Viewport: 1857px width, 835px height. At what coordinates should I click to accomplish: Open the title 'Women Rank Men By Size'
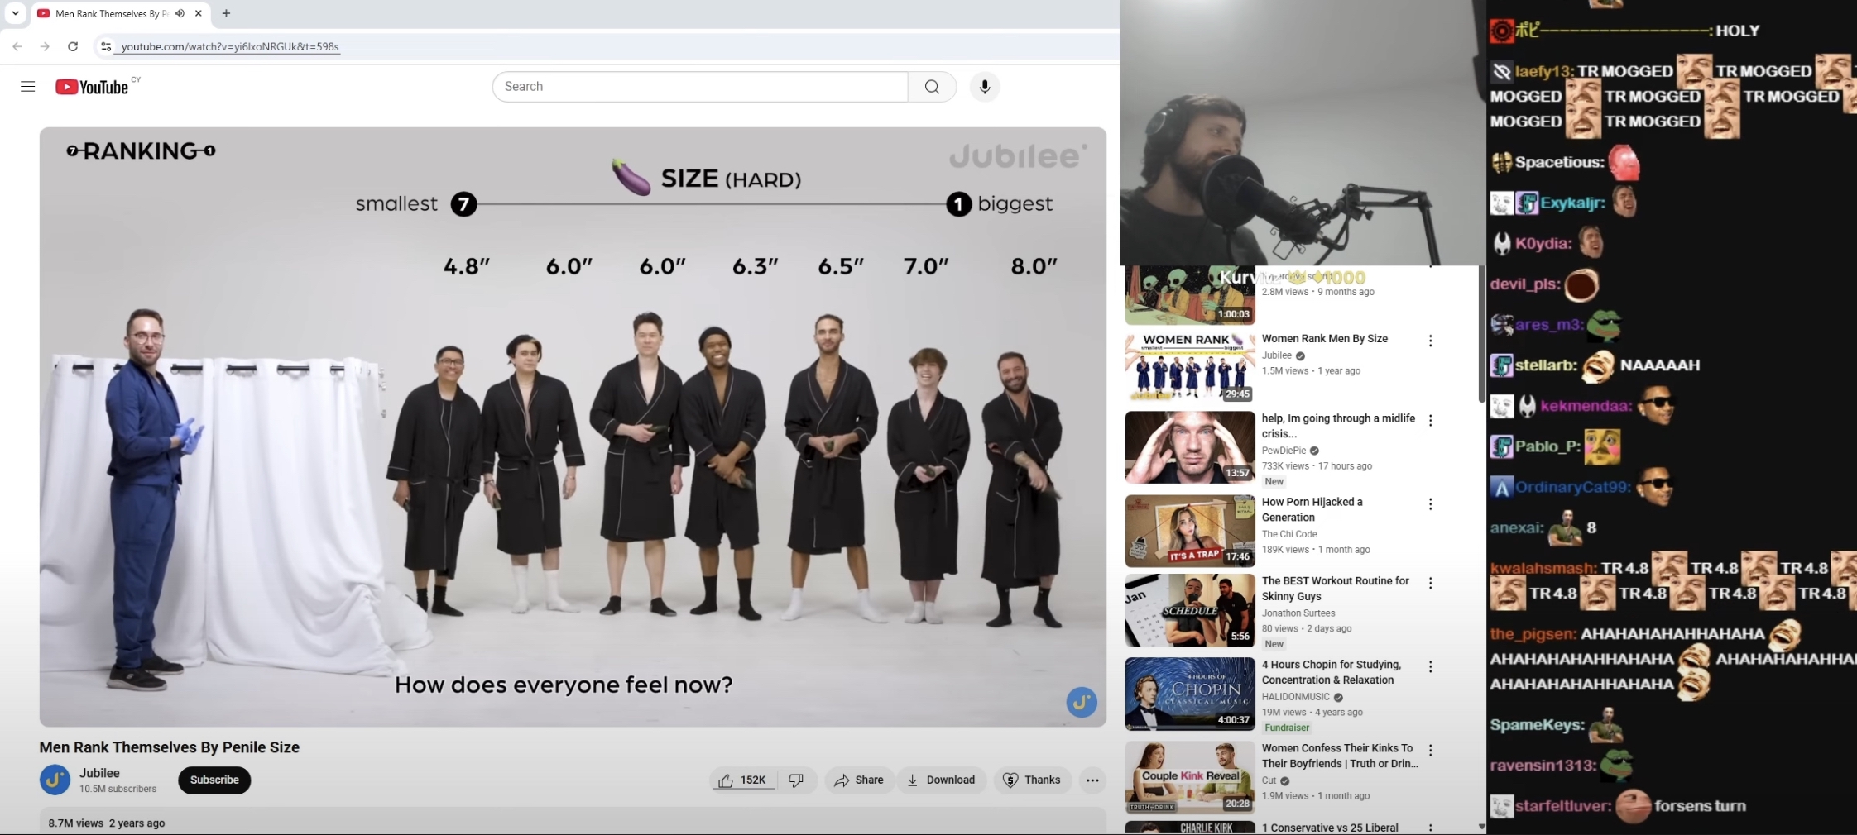(1324, 338)
